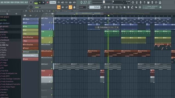The height and width of the screenshot is (98, 175).
Task: Open the Mixer view icon
Action: tap(117, 7)
